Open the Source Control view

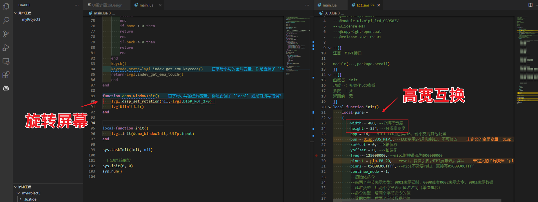coord(6,34)
